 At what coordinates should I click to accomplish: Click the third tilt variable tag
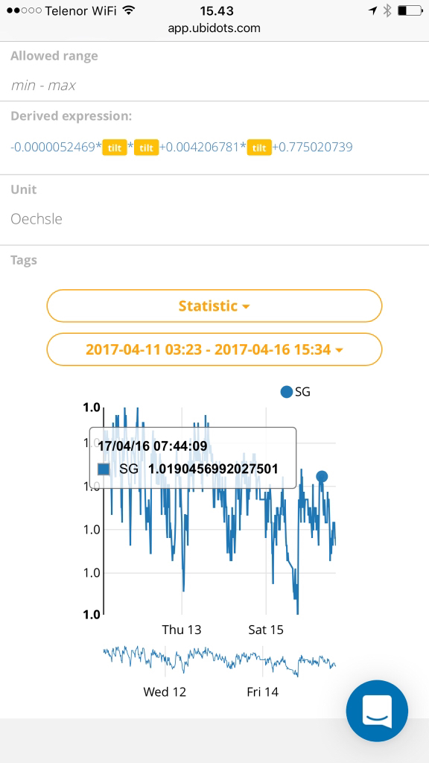point(259,148)
